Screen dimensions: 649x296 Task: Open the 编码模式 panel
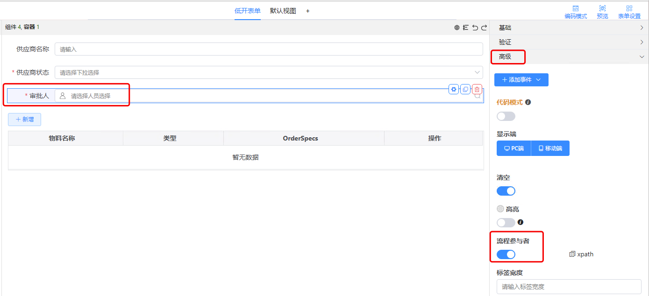click(576, 10)
